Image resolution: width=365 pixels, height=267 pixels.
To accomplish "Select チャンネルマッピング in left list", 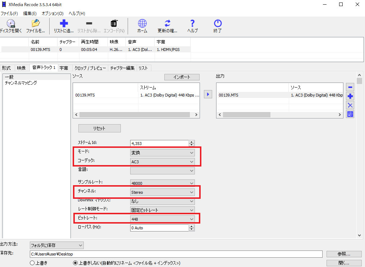I will [36, 83].
